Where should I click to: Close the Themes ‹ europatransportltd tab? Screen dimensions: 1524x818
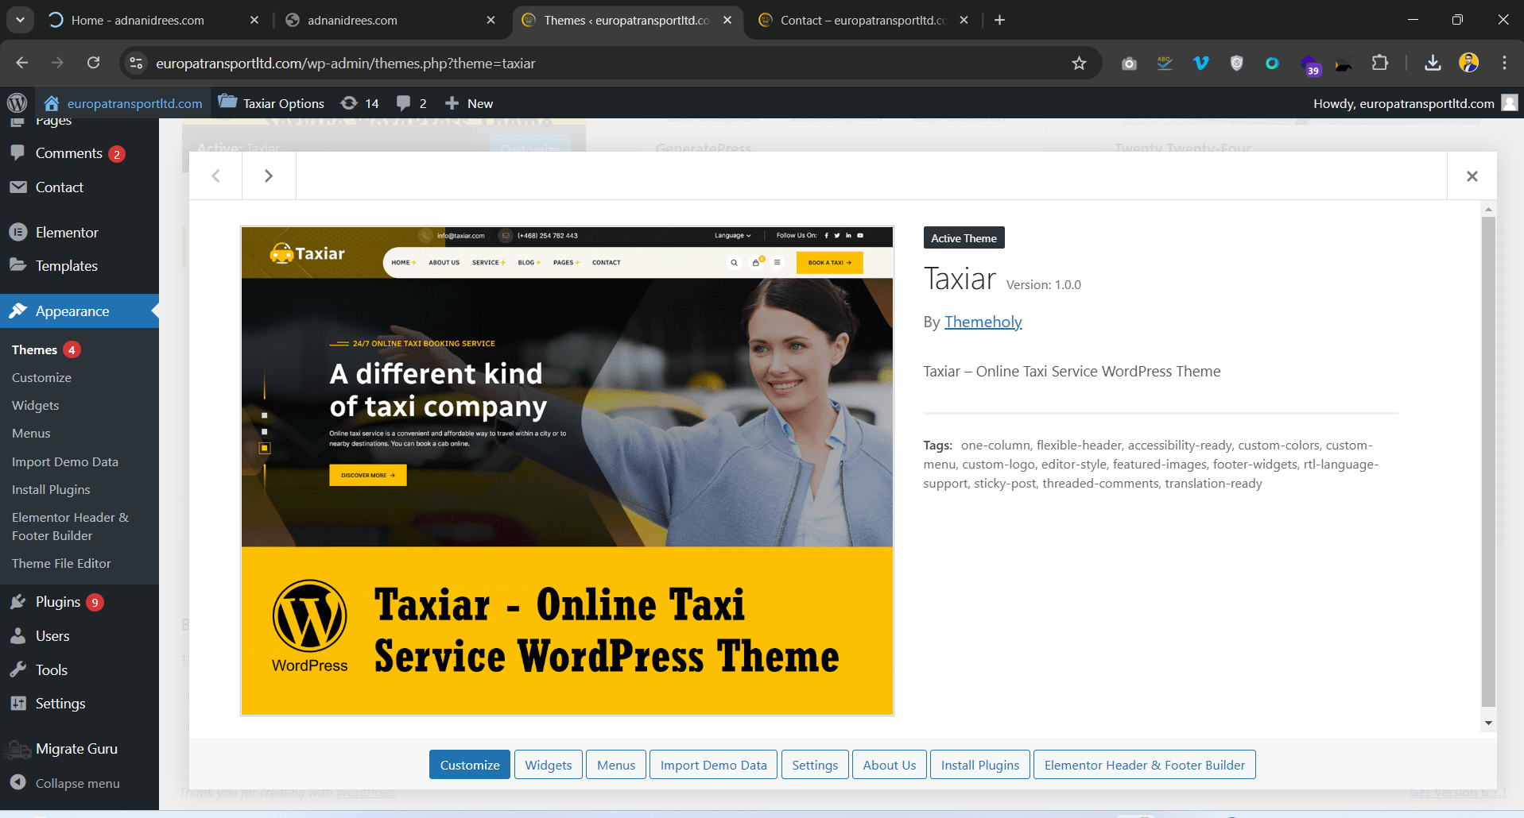727,20
